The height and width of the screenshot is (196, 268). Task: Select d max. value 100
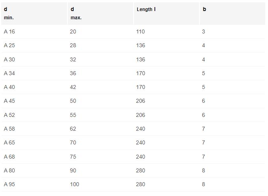tap(74, 184)
